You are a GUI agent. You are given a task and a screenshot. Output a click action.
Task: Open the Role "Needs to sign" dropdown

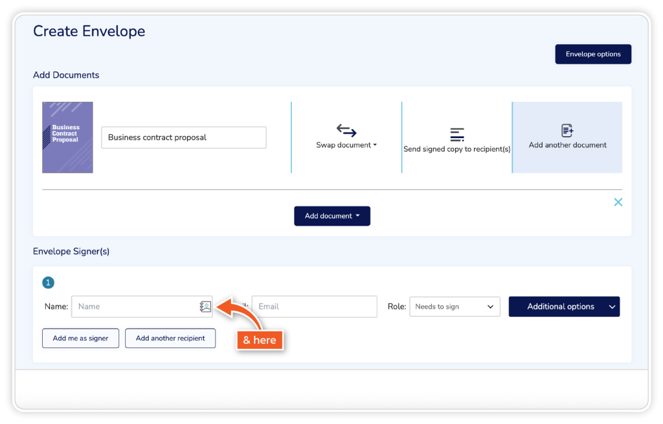coord(455,307)
